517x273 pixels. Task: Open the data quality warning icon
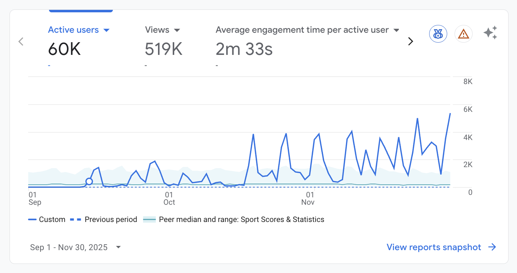pos(463,34)
